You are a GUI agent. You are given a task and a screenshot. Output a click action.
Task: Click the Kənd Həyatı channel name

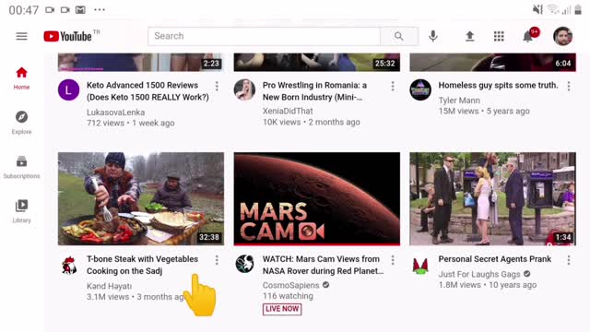pyautogui.click(x=109, y=286)
